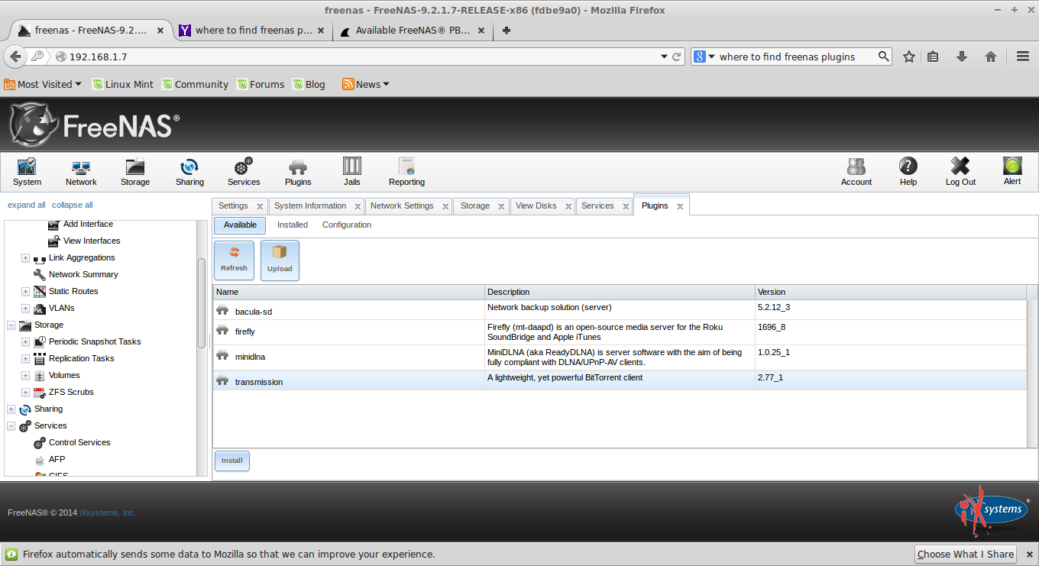Sort plugins by Version column
Image resolution: width=1039 pixels, height=566 pixels.
pos(890,292)
